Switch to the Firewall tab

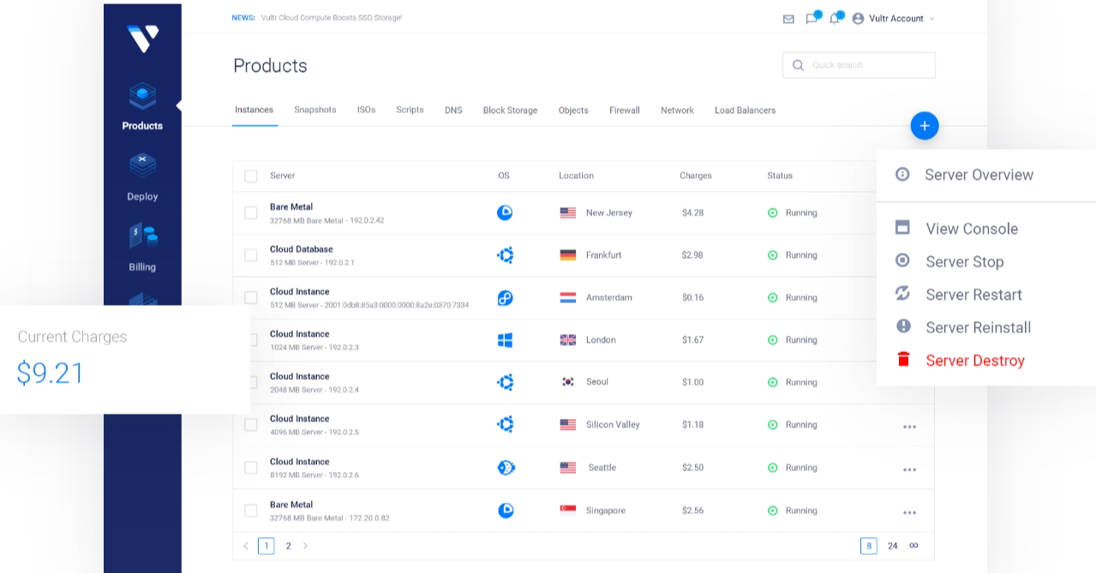tap(625, 110)
